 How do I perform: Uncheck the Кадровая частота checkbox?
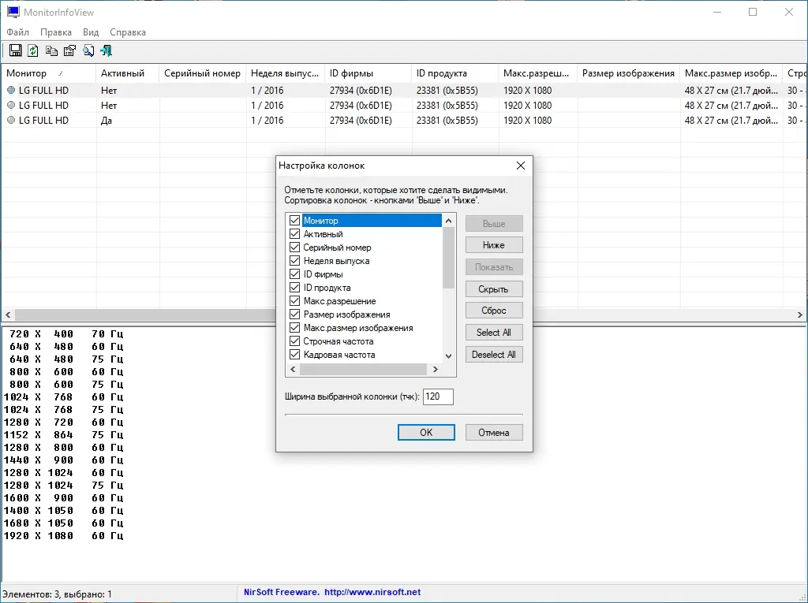click(295, 354)
